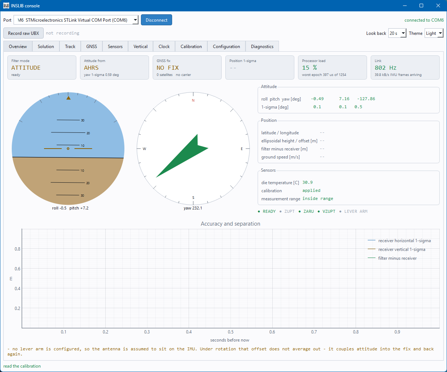The height and width of the screenshot is (372, 447).
Task: Click the 'yaw 232.1' label under compass
Action: click(x=193, y=208)
